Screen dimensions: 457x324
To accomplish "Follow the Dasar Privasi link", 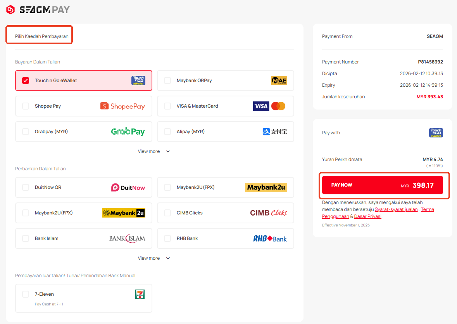I will (x=367, y=216).
